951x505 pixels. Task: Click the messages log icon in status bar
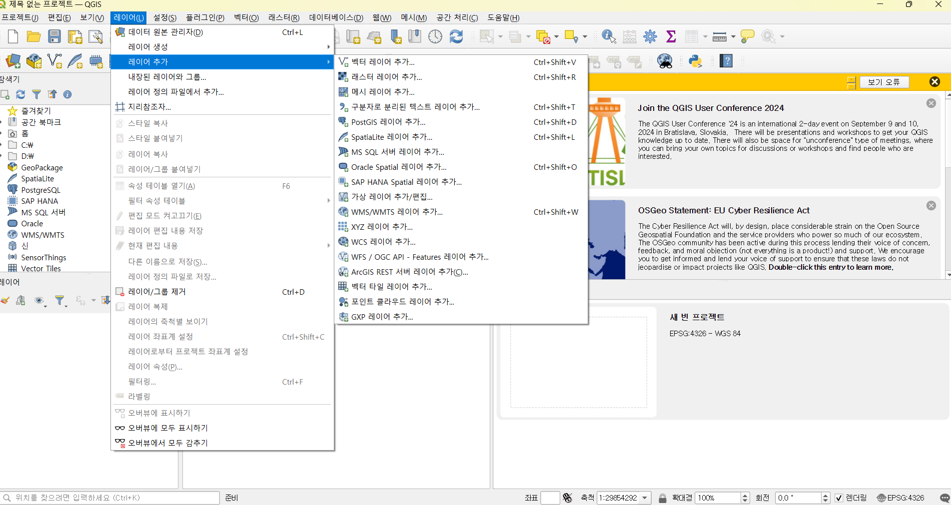945,498
